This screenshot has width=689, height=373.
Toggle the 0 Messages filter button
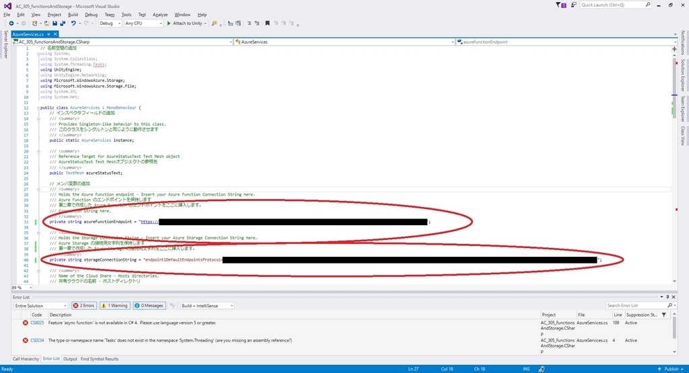[x=149, y=305]
